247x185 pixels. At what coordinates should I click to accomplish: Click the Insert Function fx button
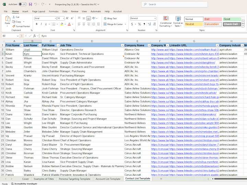tap(35, 36)
